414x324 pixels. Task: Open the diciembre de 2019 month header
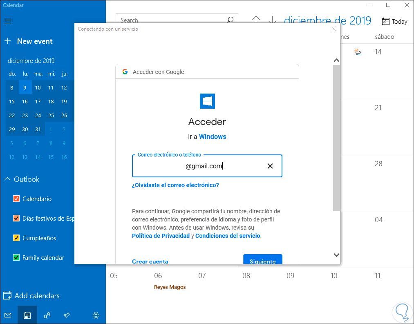coord(327,20)
